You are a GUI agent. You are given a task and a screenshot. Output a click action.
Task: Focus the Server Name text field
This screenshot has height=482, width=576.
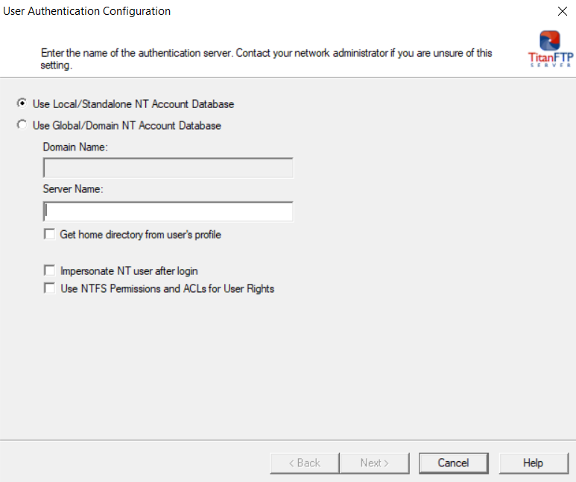pos(168,212)
